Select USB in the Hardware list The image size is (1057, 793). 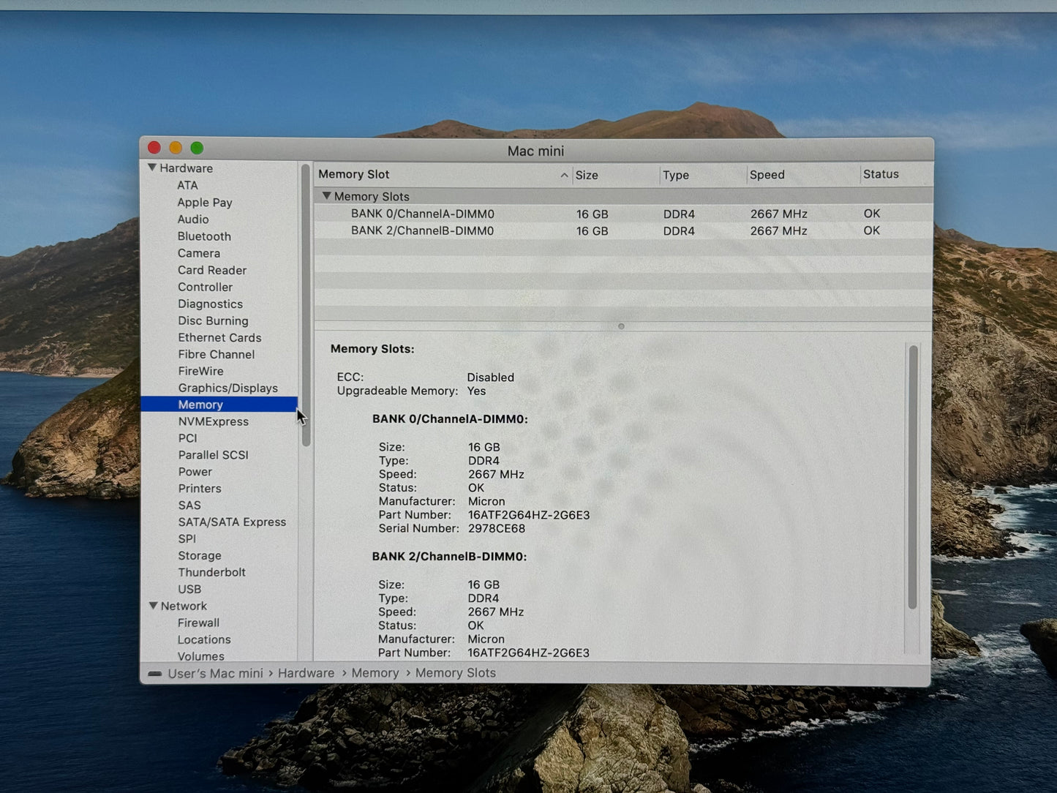pos(189,589)
